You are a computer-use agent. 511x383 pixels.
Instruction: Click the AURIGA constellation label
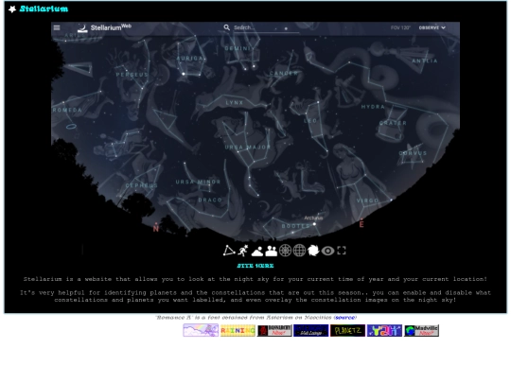[x=189, y=59]
